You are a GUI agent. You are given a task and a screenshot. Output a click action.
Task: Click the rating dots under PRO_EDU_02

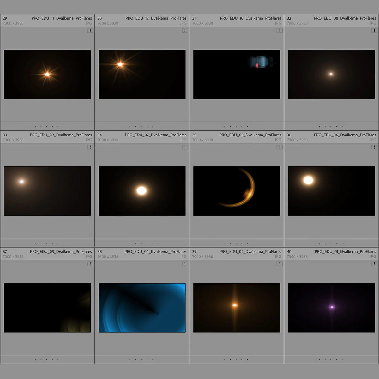coord(236,360)
